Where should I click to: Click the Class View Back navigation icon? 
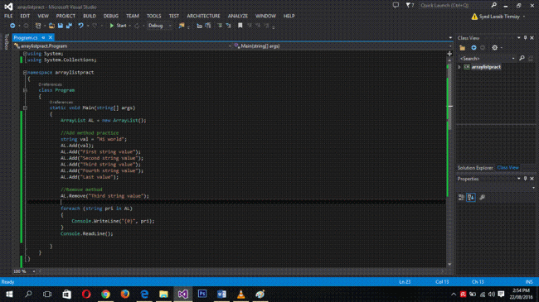(473, 48)
